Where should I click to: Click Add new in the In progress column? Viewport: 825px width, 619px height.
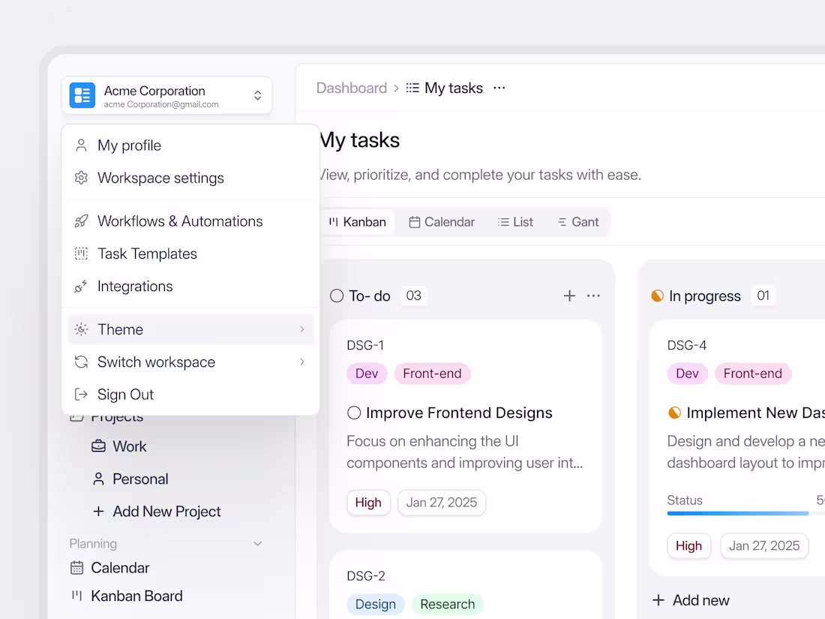click(x=690, y=600)
